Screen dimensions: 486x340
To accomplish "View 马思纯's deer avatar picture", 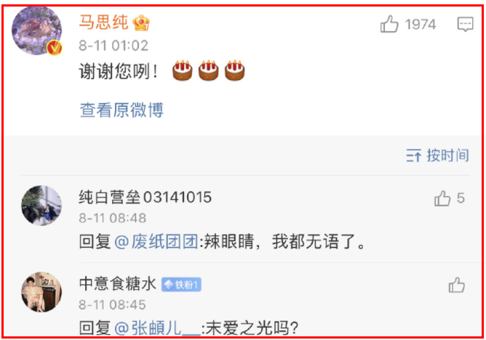I will pyautogui.click(x=36, y=31).
